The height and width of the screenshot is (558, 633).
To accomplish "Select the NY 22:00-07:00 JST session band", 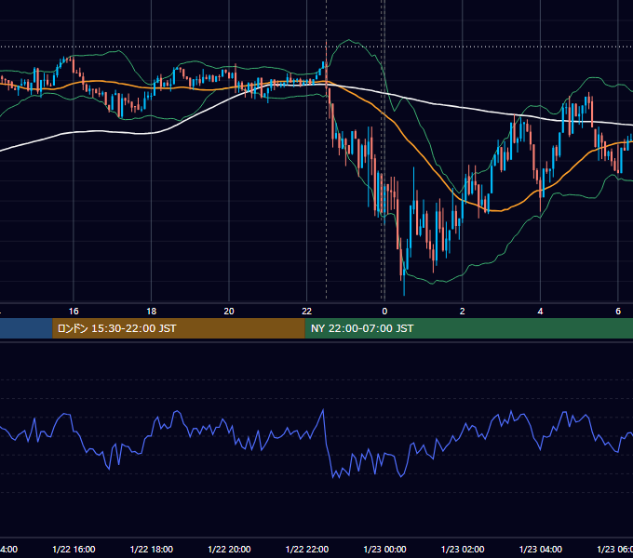I will pos(468,328).
